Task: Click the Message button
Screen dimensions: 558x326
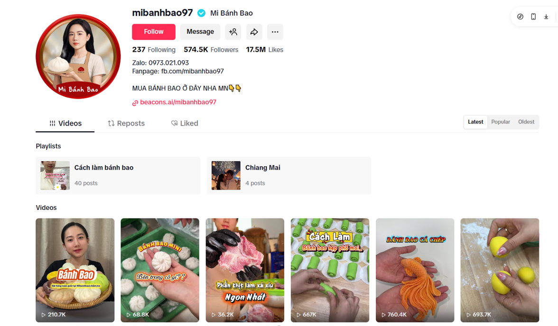Action: tap(200, 32)
